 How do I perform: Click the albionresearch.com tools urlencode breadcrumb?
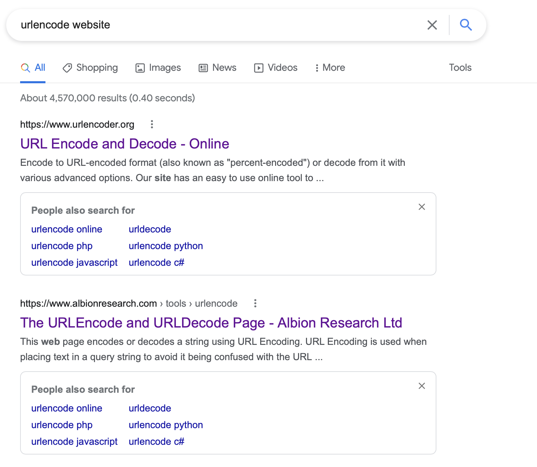(x=129, y=303)
